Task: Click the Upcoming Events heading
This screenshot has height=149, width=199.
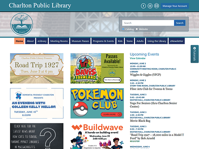Action: 144,54
